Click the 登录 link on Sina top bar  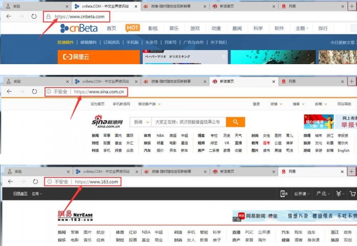[257, 104]
